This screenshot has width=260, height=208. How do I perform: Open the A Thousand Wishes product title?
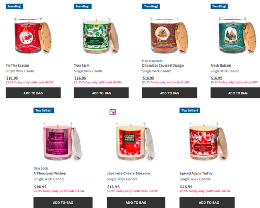point(49,173)
